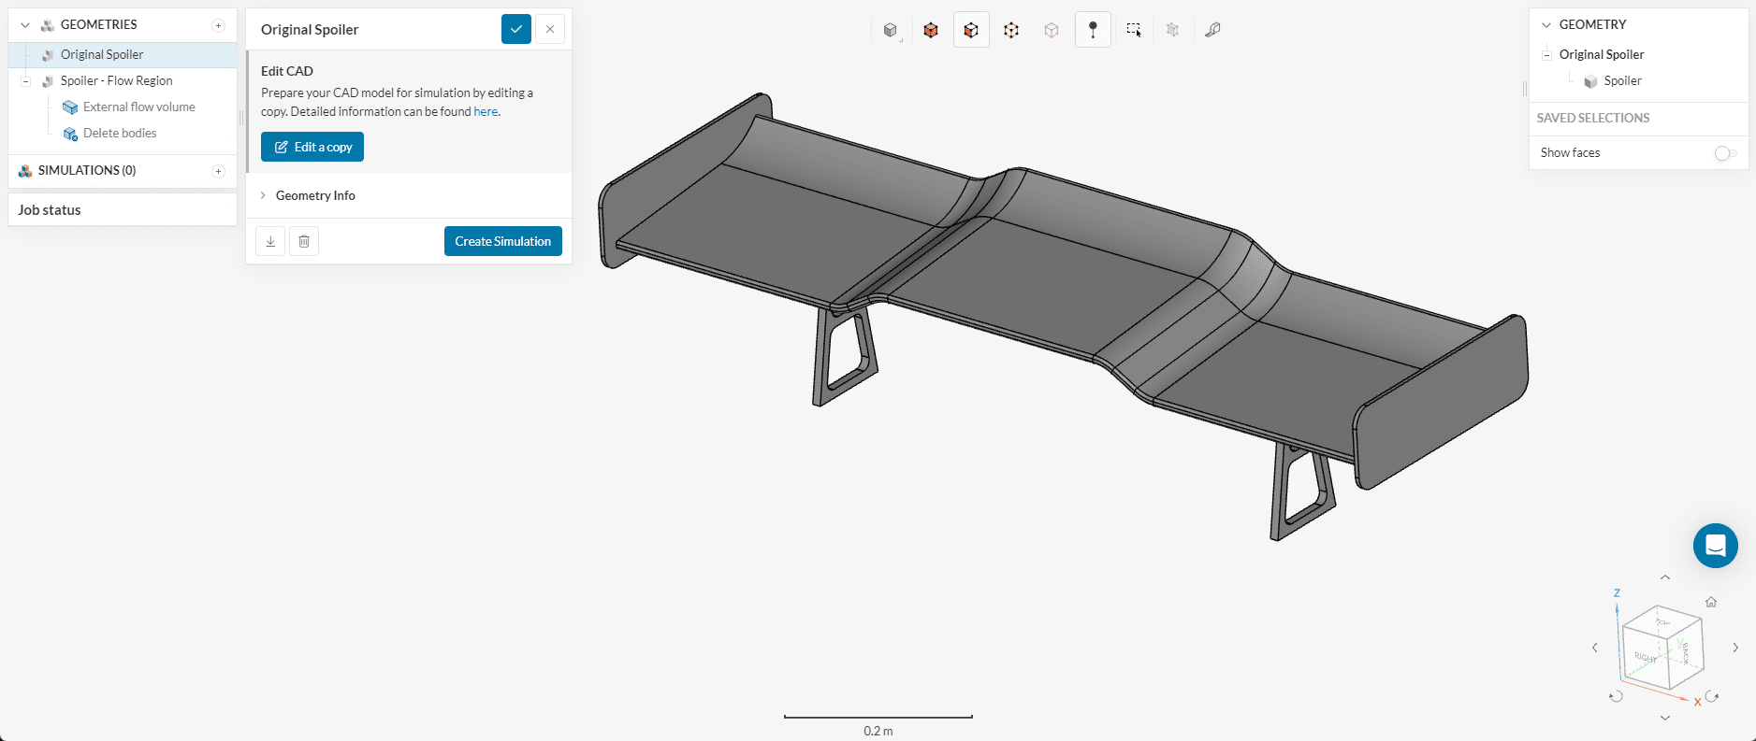Viewport: 1756px width, 741px height.
Task: Collapse the GEOMETRIES tree section
Action: point(25,25)
